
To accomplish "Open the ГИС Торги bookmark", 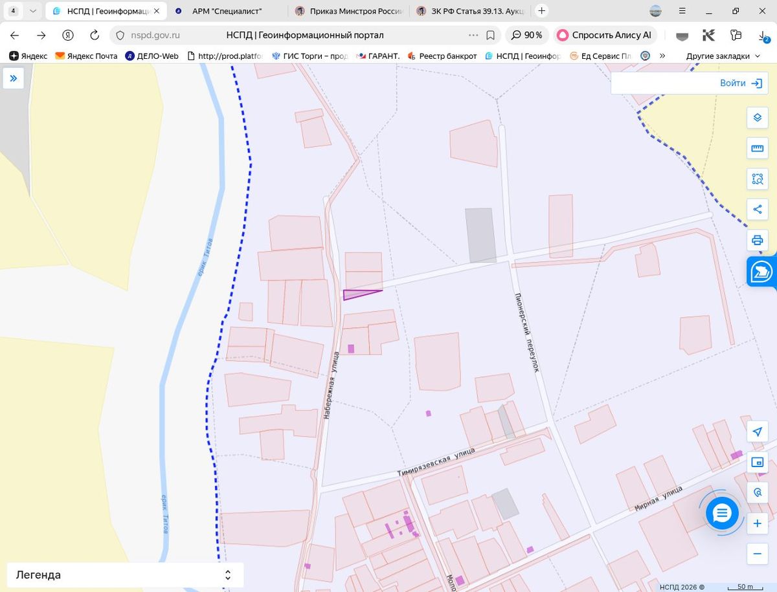I will pos(310,56).
